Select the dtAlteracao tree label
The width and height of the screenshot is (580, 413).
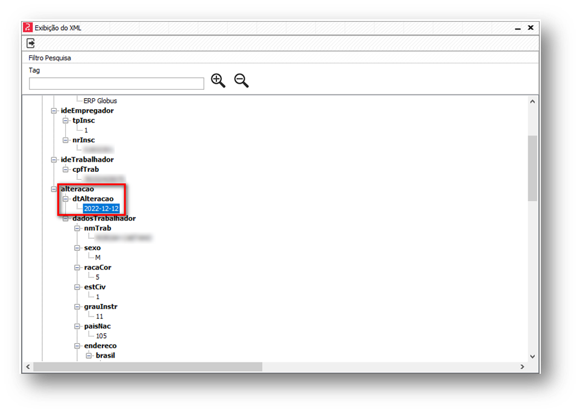pos(93,199)
